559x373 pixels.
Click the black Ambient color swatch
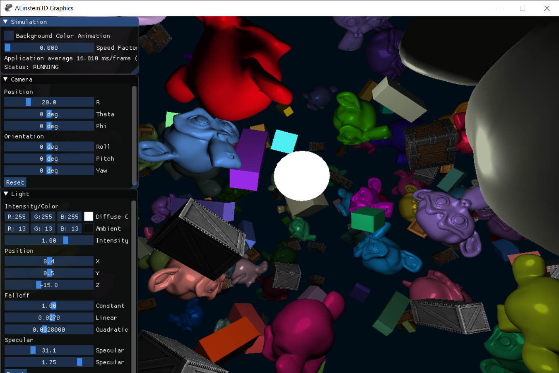(x=89, y=228)
